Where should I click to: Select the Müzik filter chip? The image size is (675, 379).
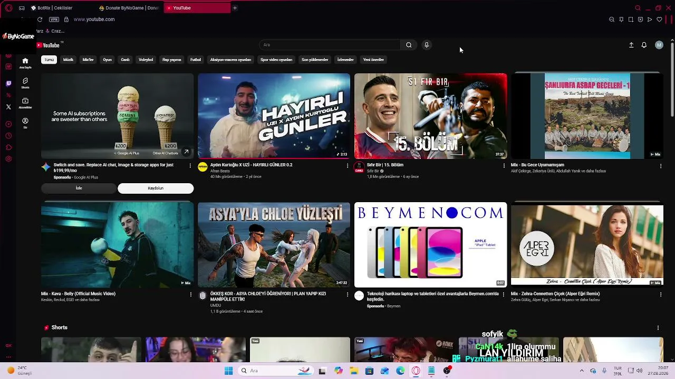[68, 59]
